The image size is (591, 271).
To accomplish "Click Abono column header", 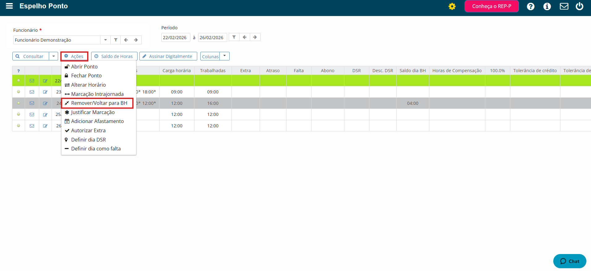I will [328, 71].
